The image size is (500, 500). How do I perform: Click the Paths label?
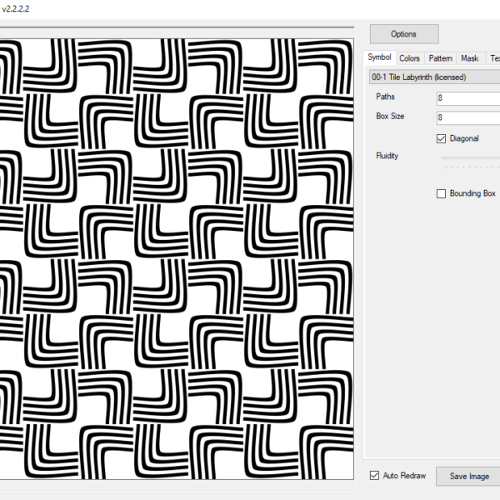tap(385, 97)
